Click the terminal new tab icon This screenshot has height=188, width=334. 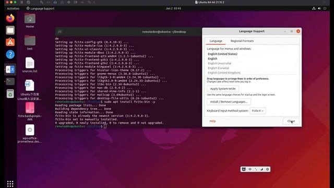click(60, 32)
